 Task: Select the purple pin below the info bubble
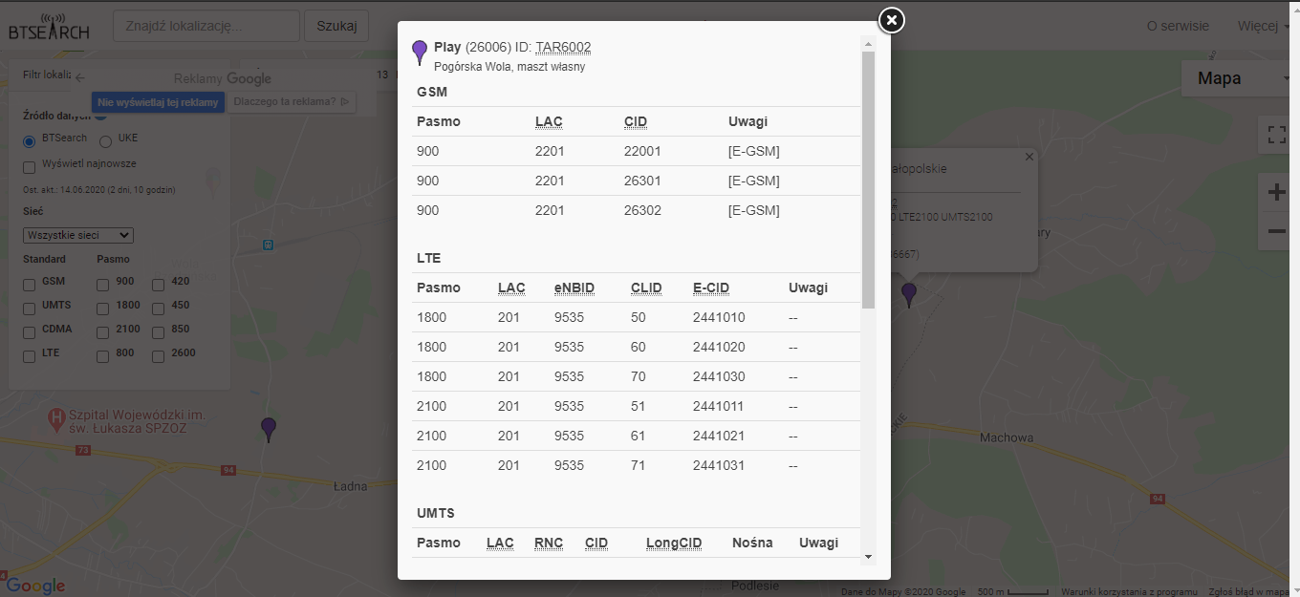coord(909,295)
